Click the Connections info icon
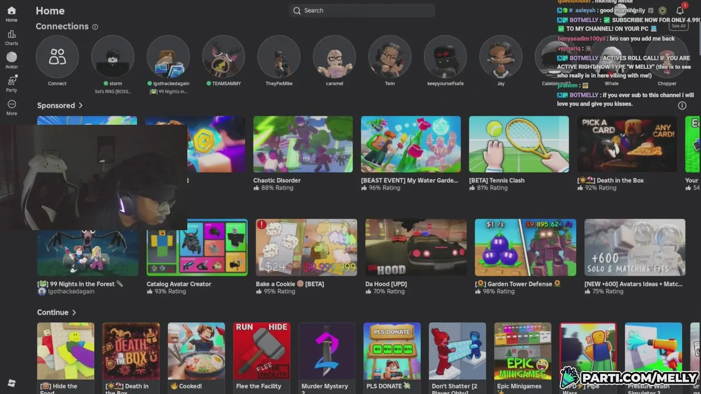This screenshot has width=701, height=394. [x=95, y=27]
